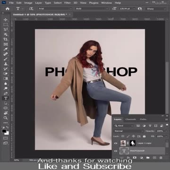The image size is (170, 170).
Task: Select the Crop tool
Action: 6,39
